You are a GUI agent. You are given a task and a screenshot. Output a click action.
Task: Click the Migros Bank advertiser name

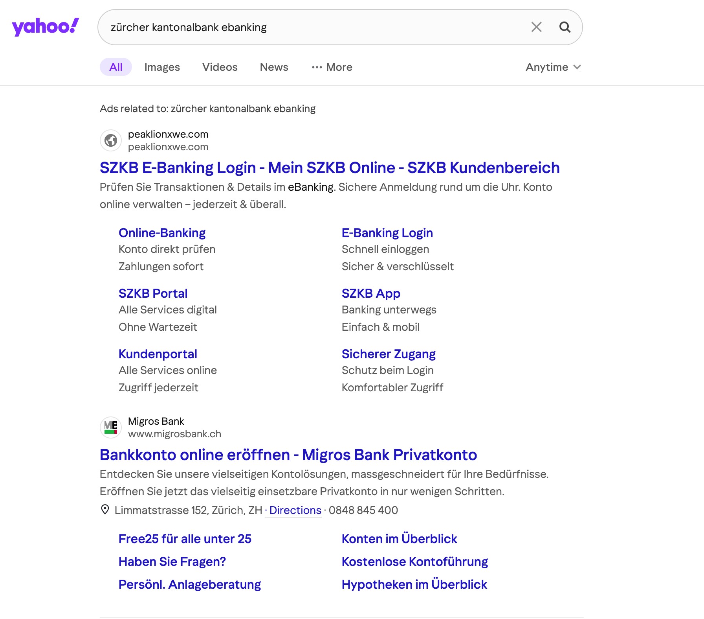coord(156,421)
